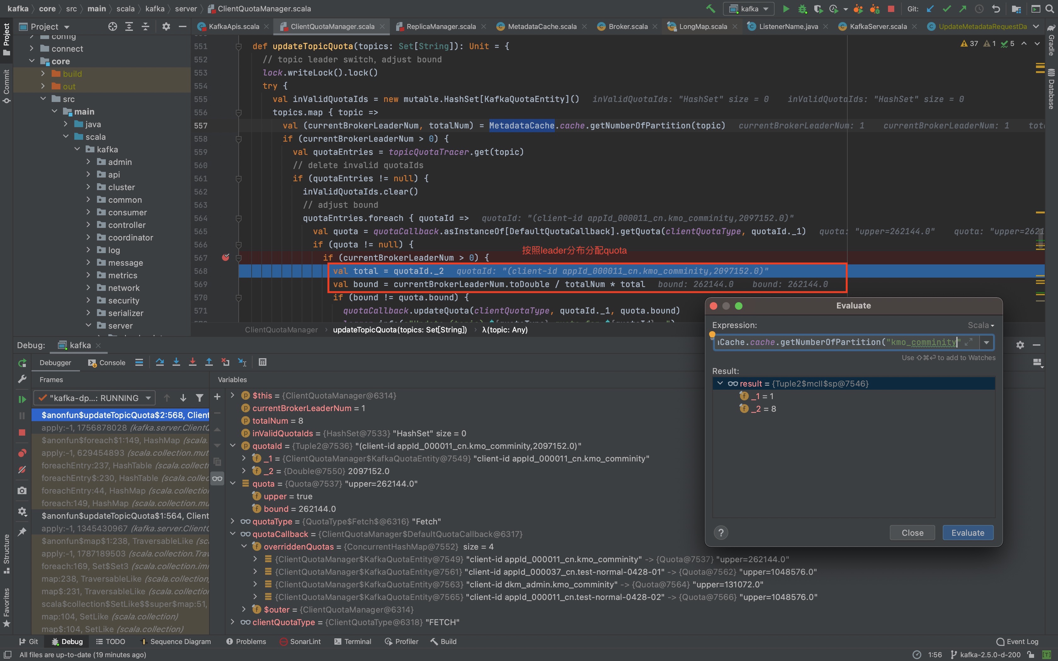Screen dimensions: 1058x661
Task: Click the Rerun kafka debug icon
Action: [22, 363]
